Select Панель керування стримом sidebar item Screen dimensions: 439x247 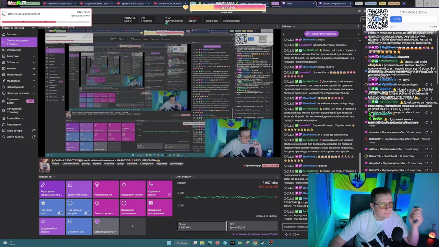pos(19,42)
